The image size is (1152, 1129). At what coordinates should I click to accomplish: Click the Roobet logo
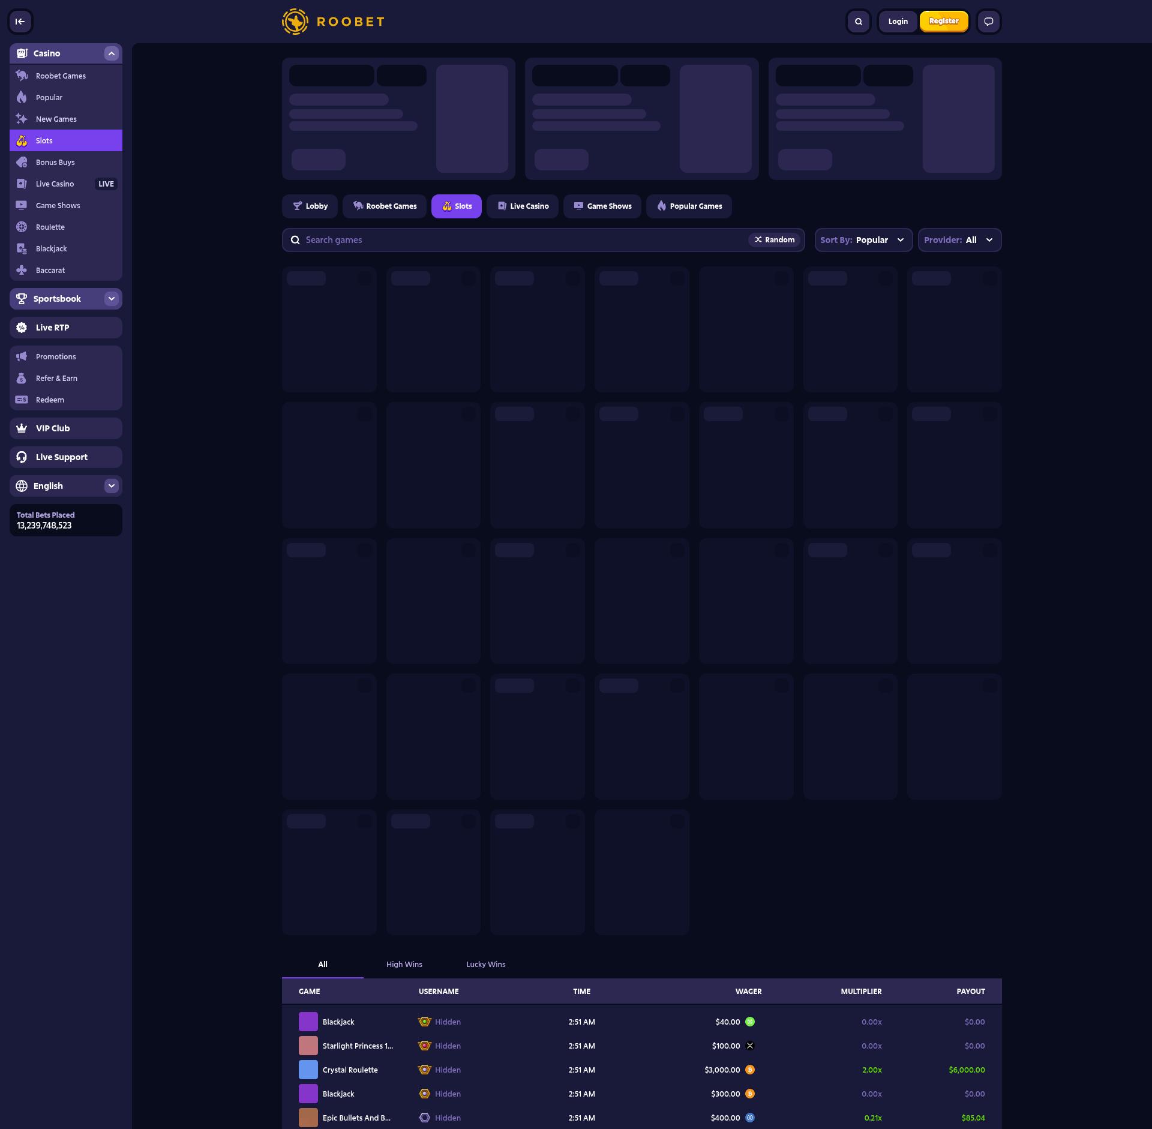click(333, 22)
